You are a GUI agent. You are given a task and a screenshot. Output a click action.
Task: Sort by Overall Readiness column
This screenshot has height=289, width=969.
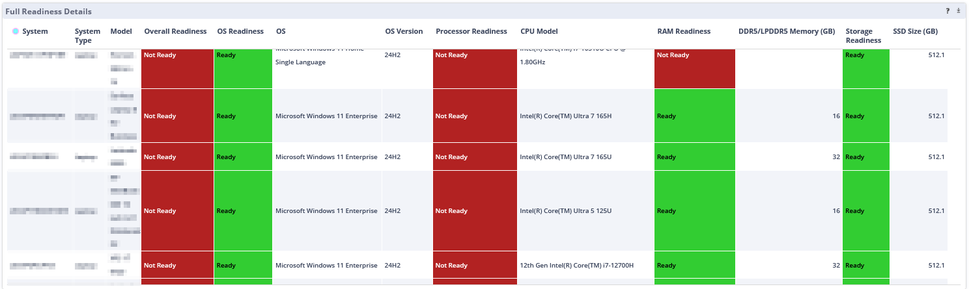click(175, 31)
